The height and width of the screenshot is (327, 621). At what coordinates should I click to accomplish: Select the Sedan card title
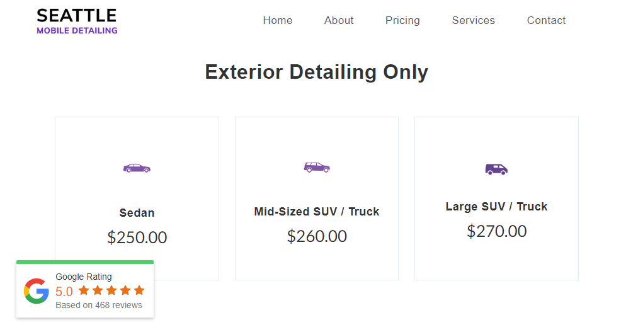tap(137, 213)
